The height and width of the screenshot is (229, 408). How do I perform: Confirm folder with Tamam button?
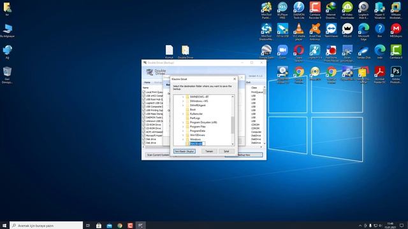pos(209,151)
